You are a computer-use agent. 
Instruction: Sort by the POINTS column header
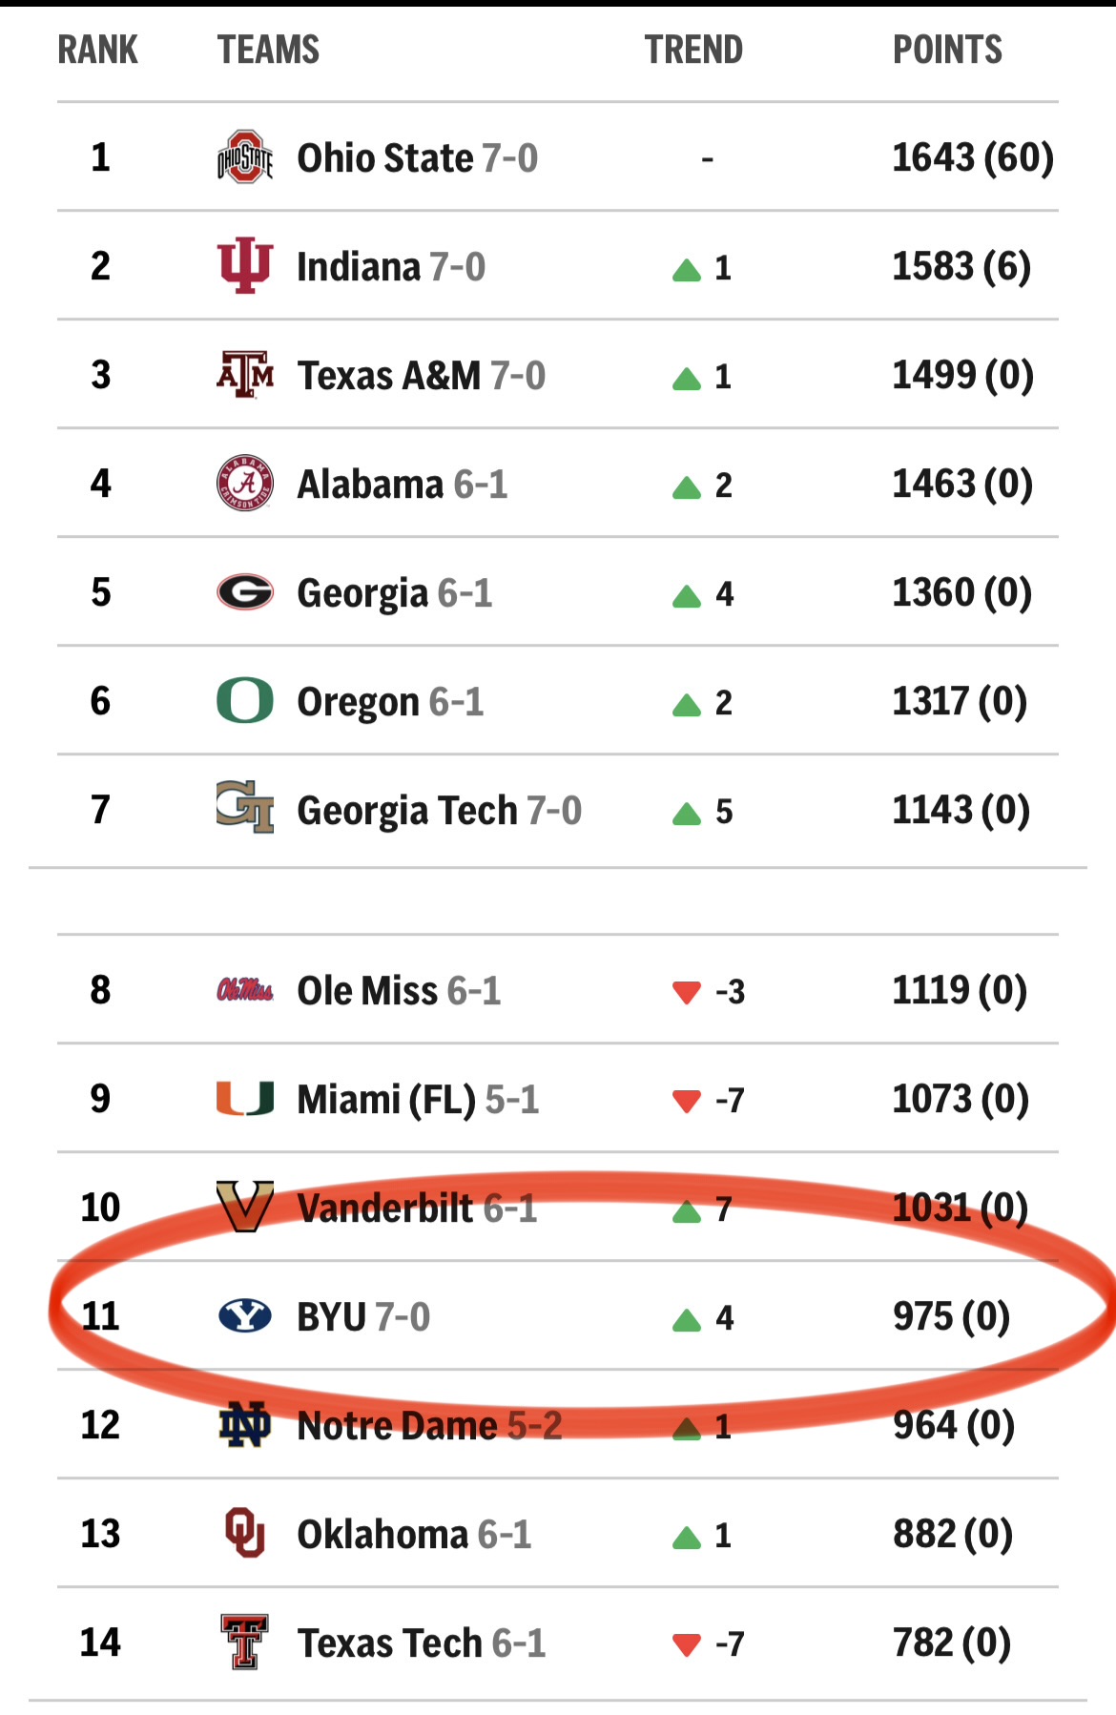[947, 50]
